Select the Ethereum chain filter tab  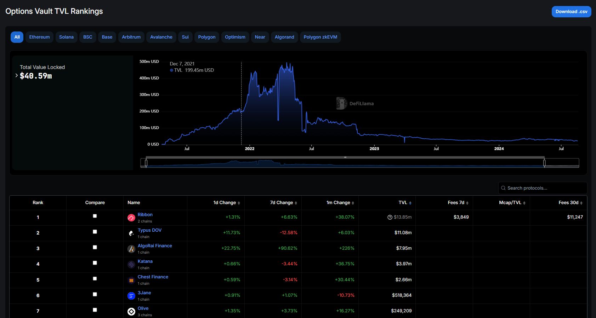(39, 37)
